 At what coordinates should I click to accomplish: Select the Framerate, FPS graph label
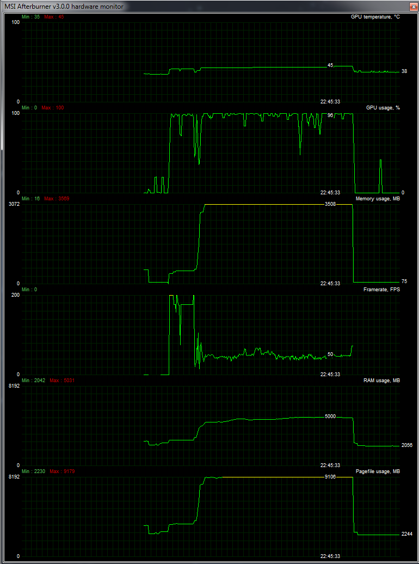click(381, 290)
